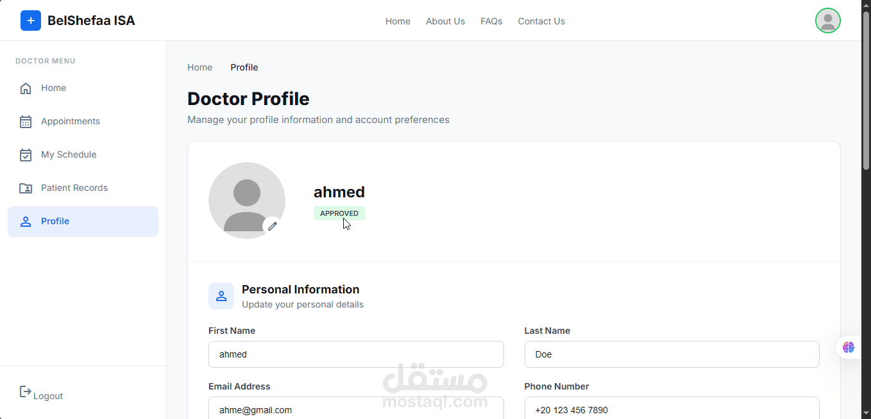
Task: Open About Us in top navigation
Action: 445,21
